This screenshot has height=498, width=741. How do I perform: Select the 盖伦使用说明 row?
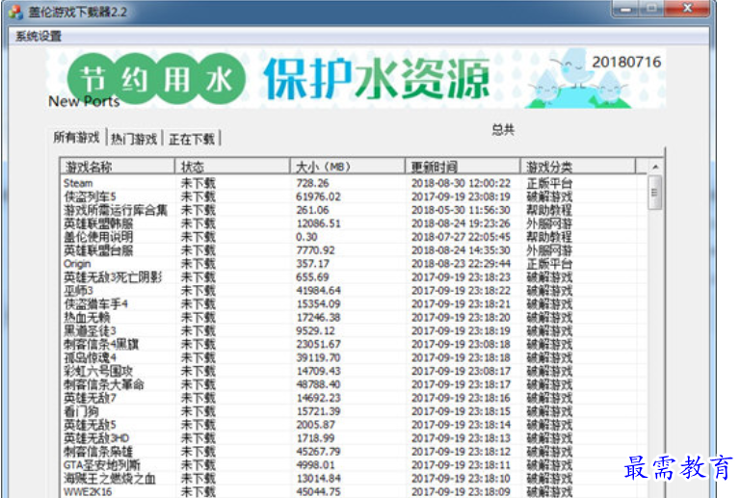pos(354,237)
